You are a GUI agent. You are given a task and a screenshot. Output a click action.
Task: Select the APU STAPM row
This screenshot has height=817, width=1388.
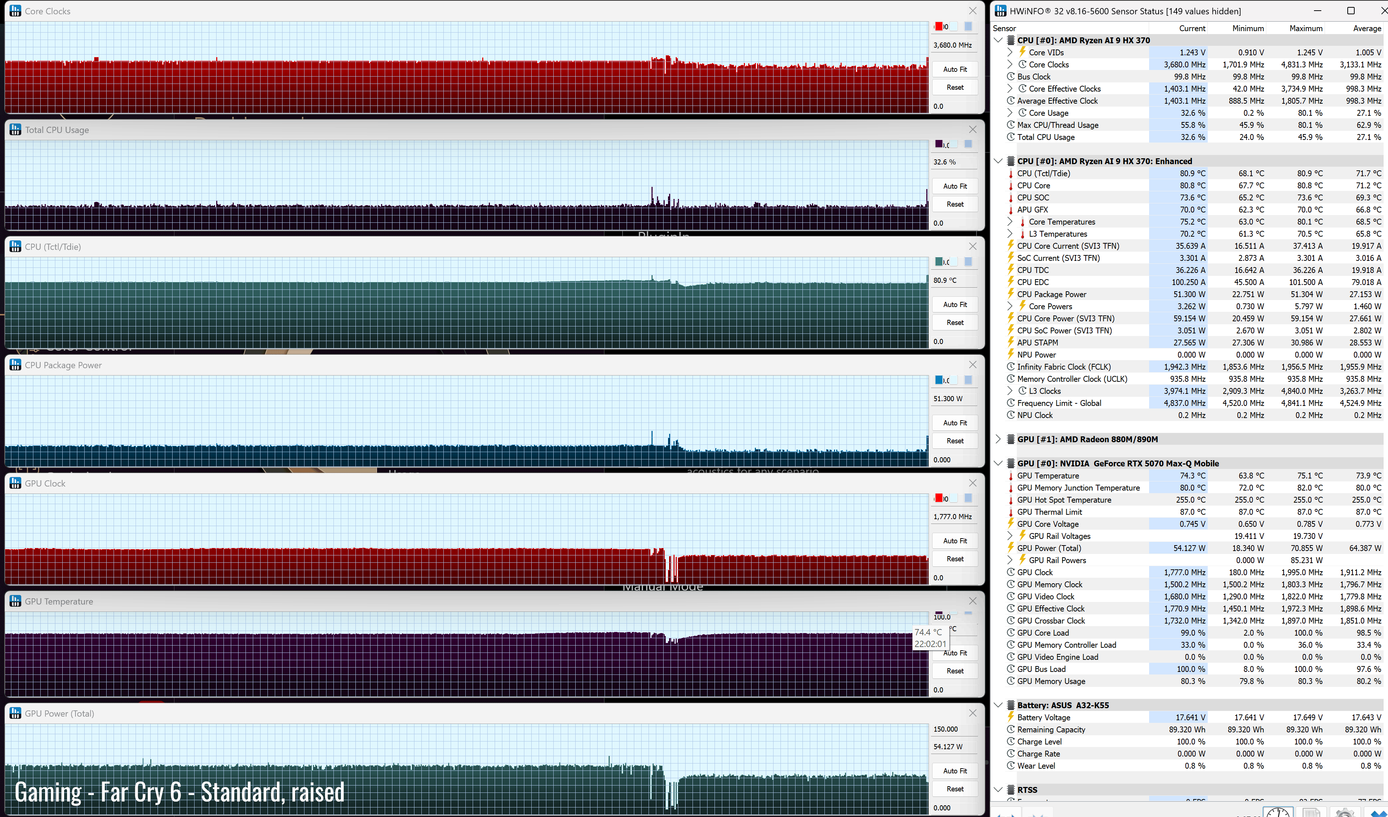[x=1195, y=343]
